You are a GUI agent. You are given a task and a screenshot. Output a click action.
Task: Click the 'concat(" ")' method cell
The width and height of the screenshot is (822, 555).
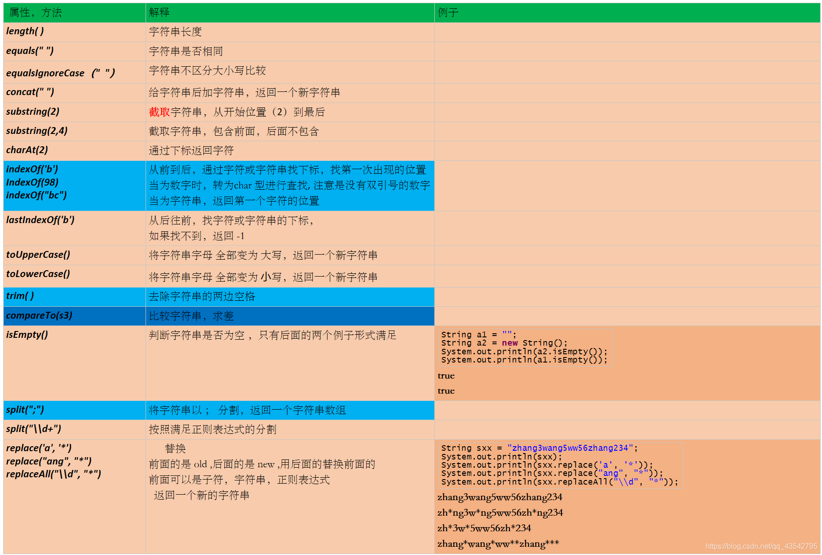(x=75, y=93)
